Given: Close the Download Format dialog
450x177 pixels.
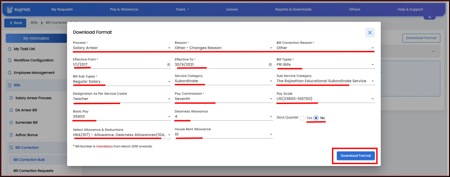Looking at the screenshot, I should (370, 33).
